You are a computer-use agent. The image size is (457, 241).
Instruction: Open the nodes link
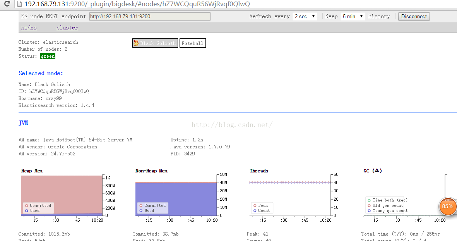(29, 28)
